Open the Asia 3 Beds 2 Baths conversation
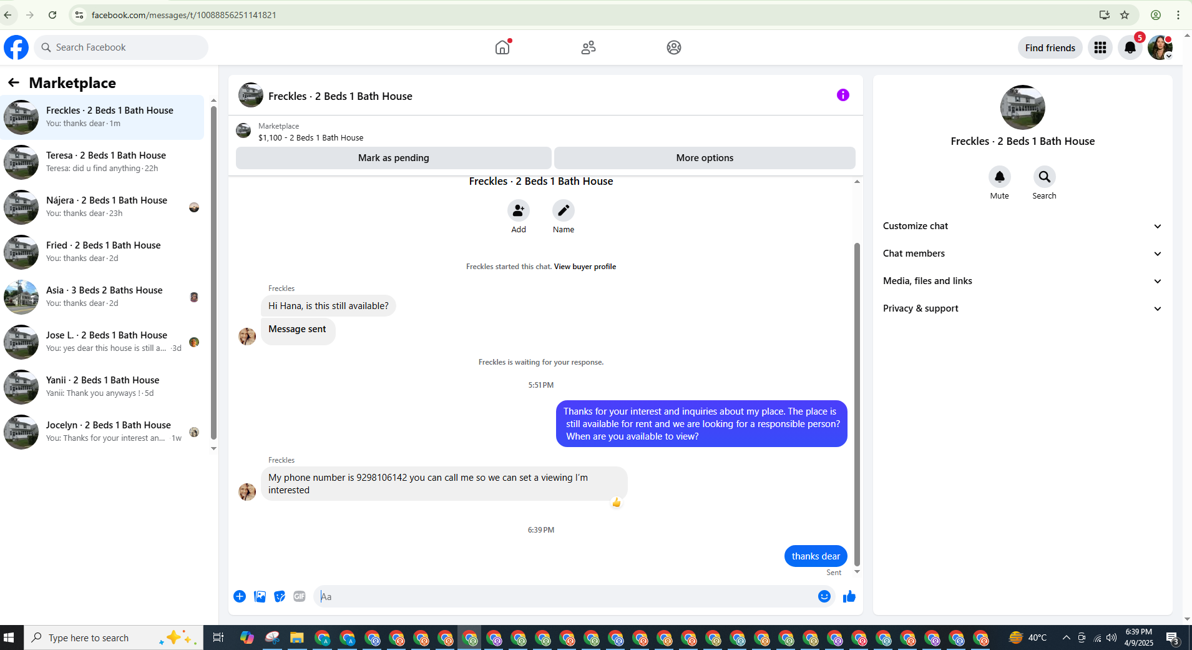 point(102,297)
